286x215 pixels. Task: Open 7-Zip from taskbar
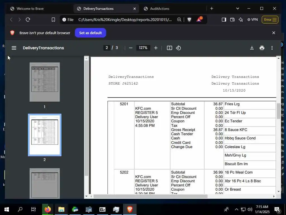102,209
